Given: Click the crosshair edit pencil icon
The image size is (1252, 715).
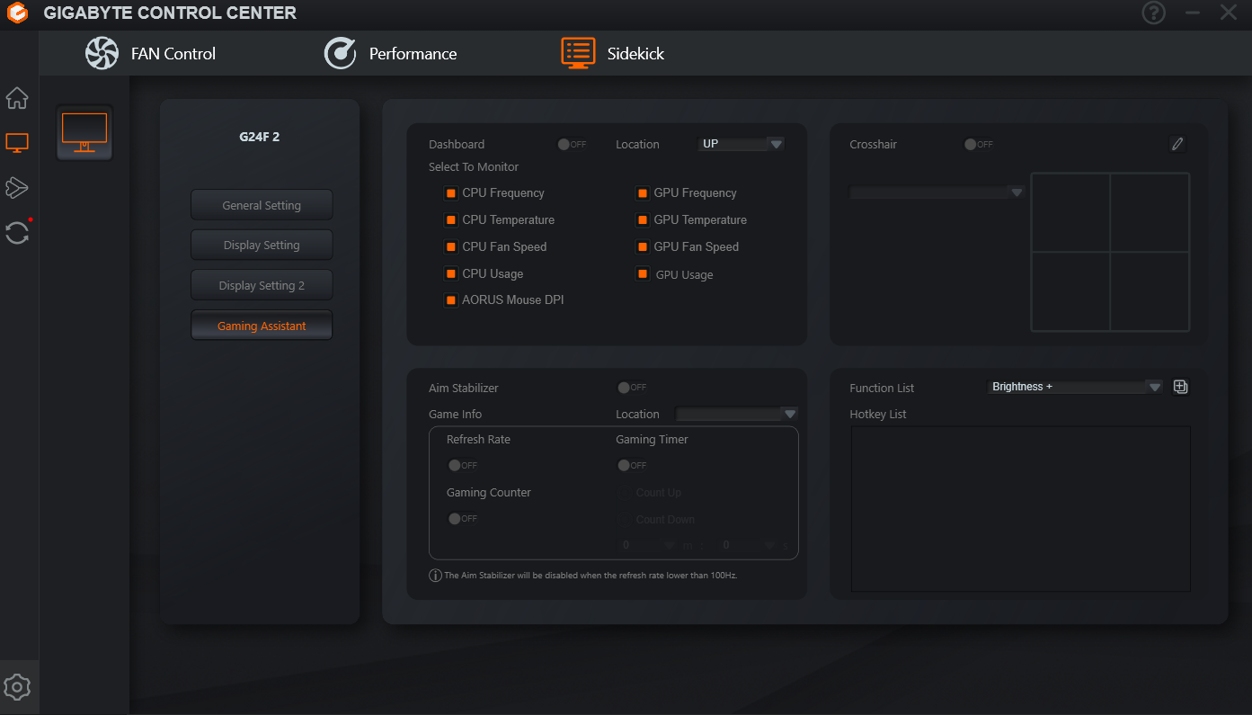Looking at the screenshot, I should [x=1177, y=144].
